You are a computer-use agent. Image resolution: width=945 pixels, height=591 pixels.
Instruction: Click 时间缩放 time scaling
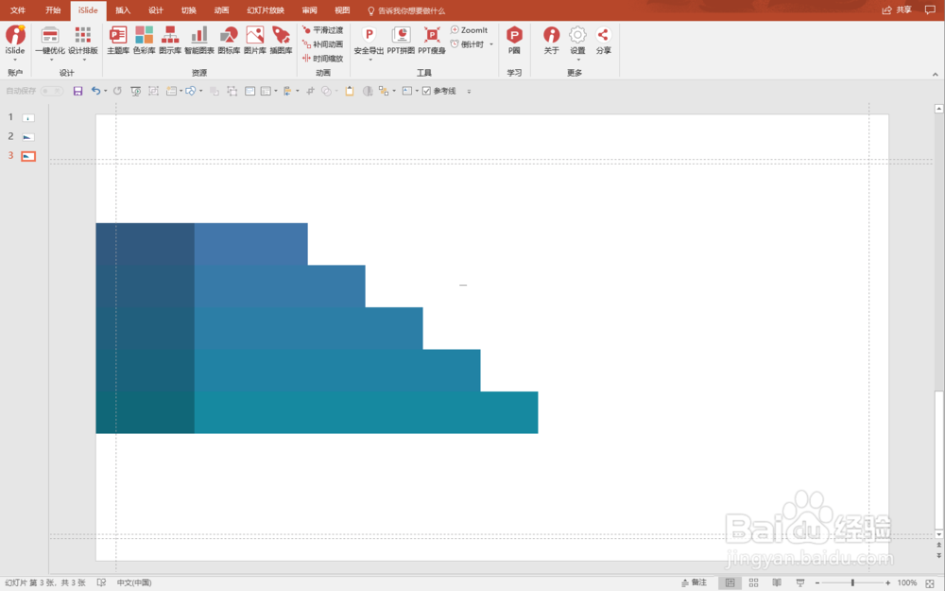coord(322,59)
